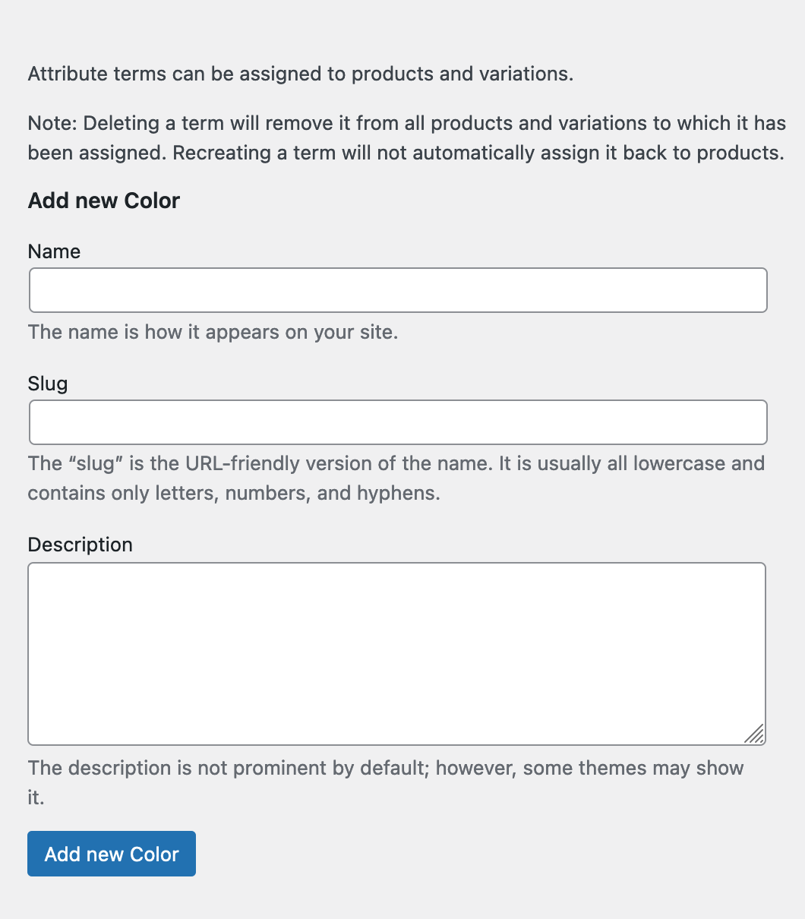Click inside the Name input field
Screen dimensions: 805x919
click(397, 290)
